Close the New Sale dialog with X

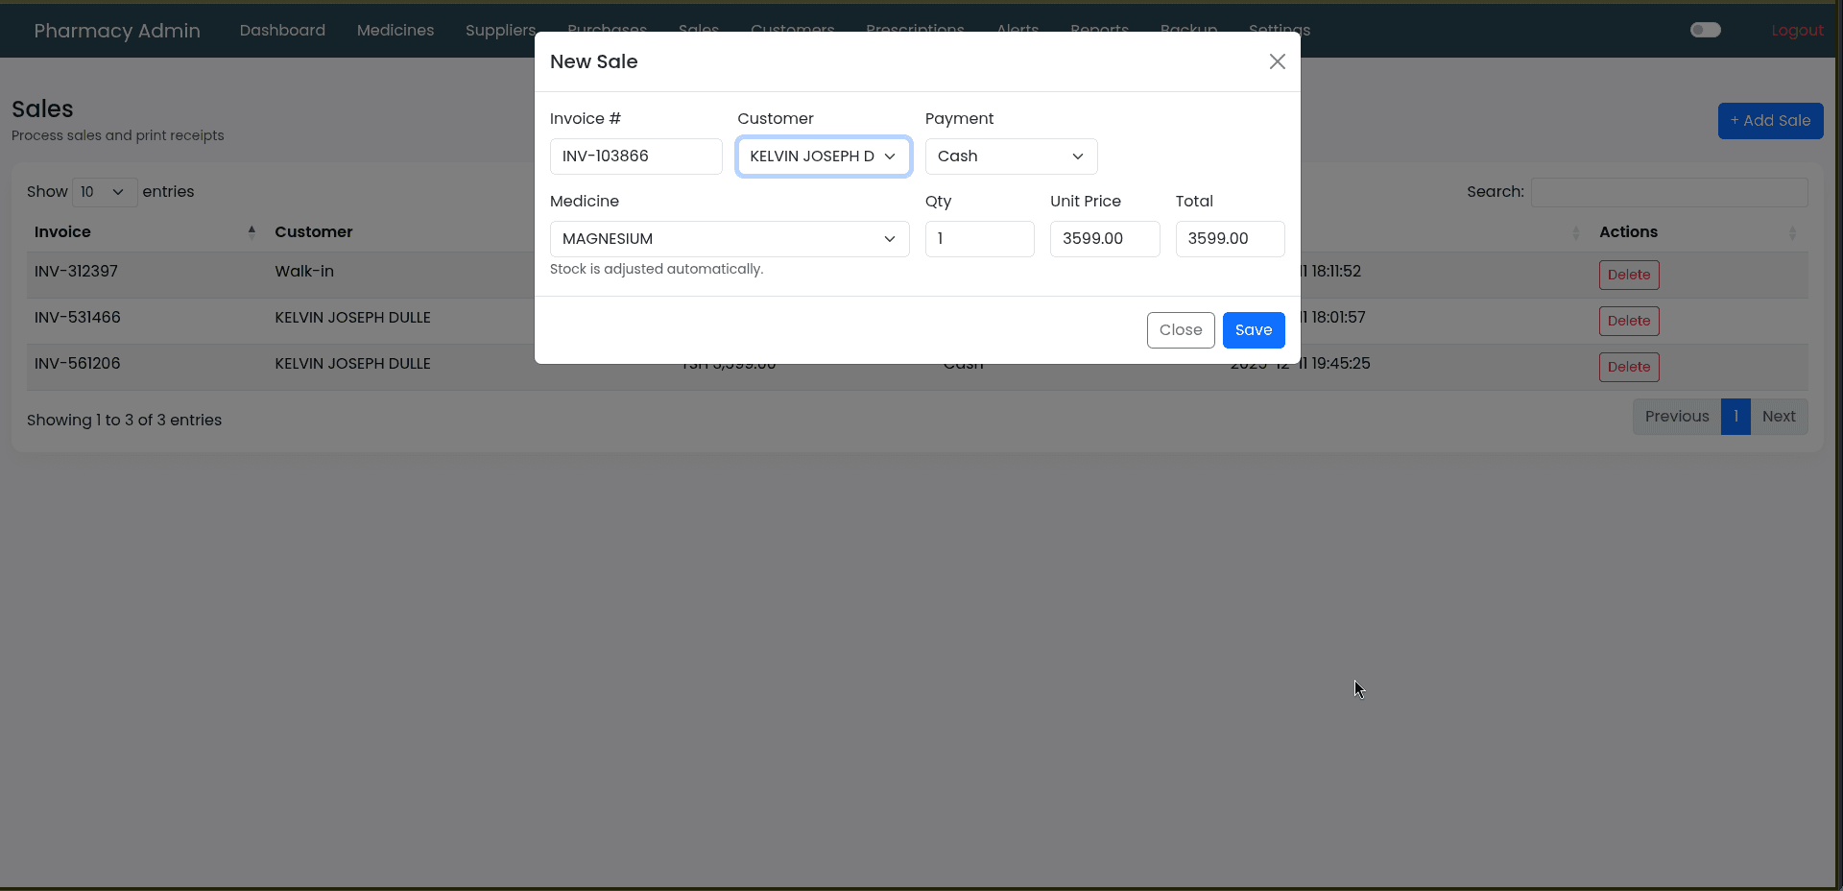pyautogui.click(x=1277, y=61)
